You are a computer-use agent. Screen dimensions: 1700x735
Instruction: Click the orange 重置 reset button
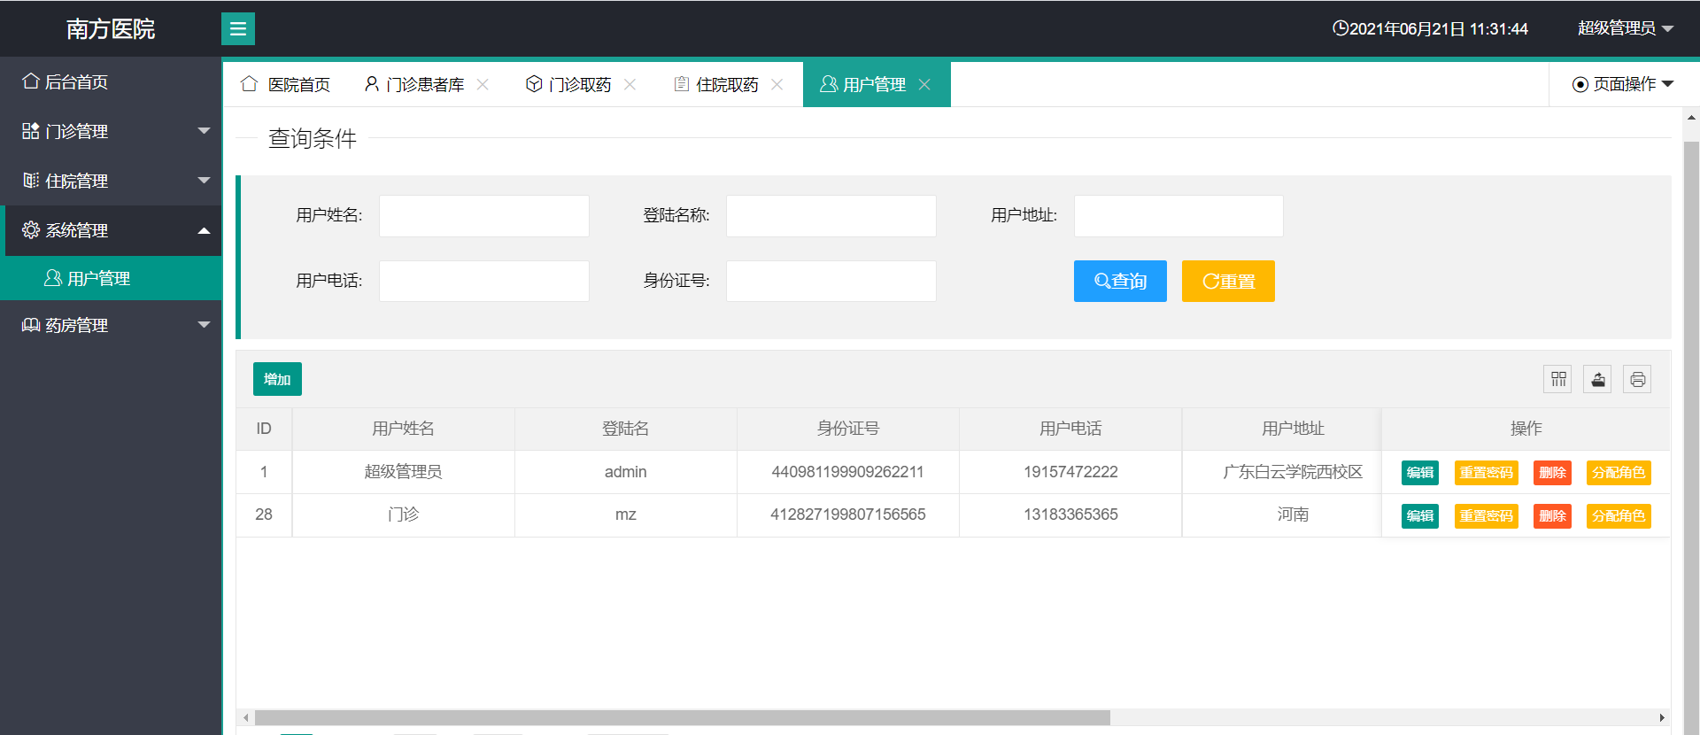pyautogui.click(x=1228, y=281)
